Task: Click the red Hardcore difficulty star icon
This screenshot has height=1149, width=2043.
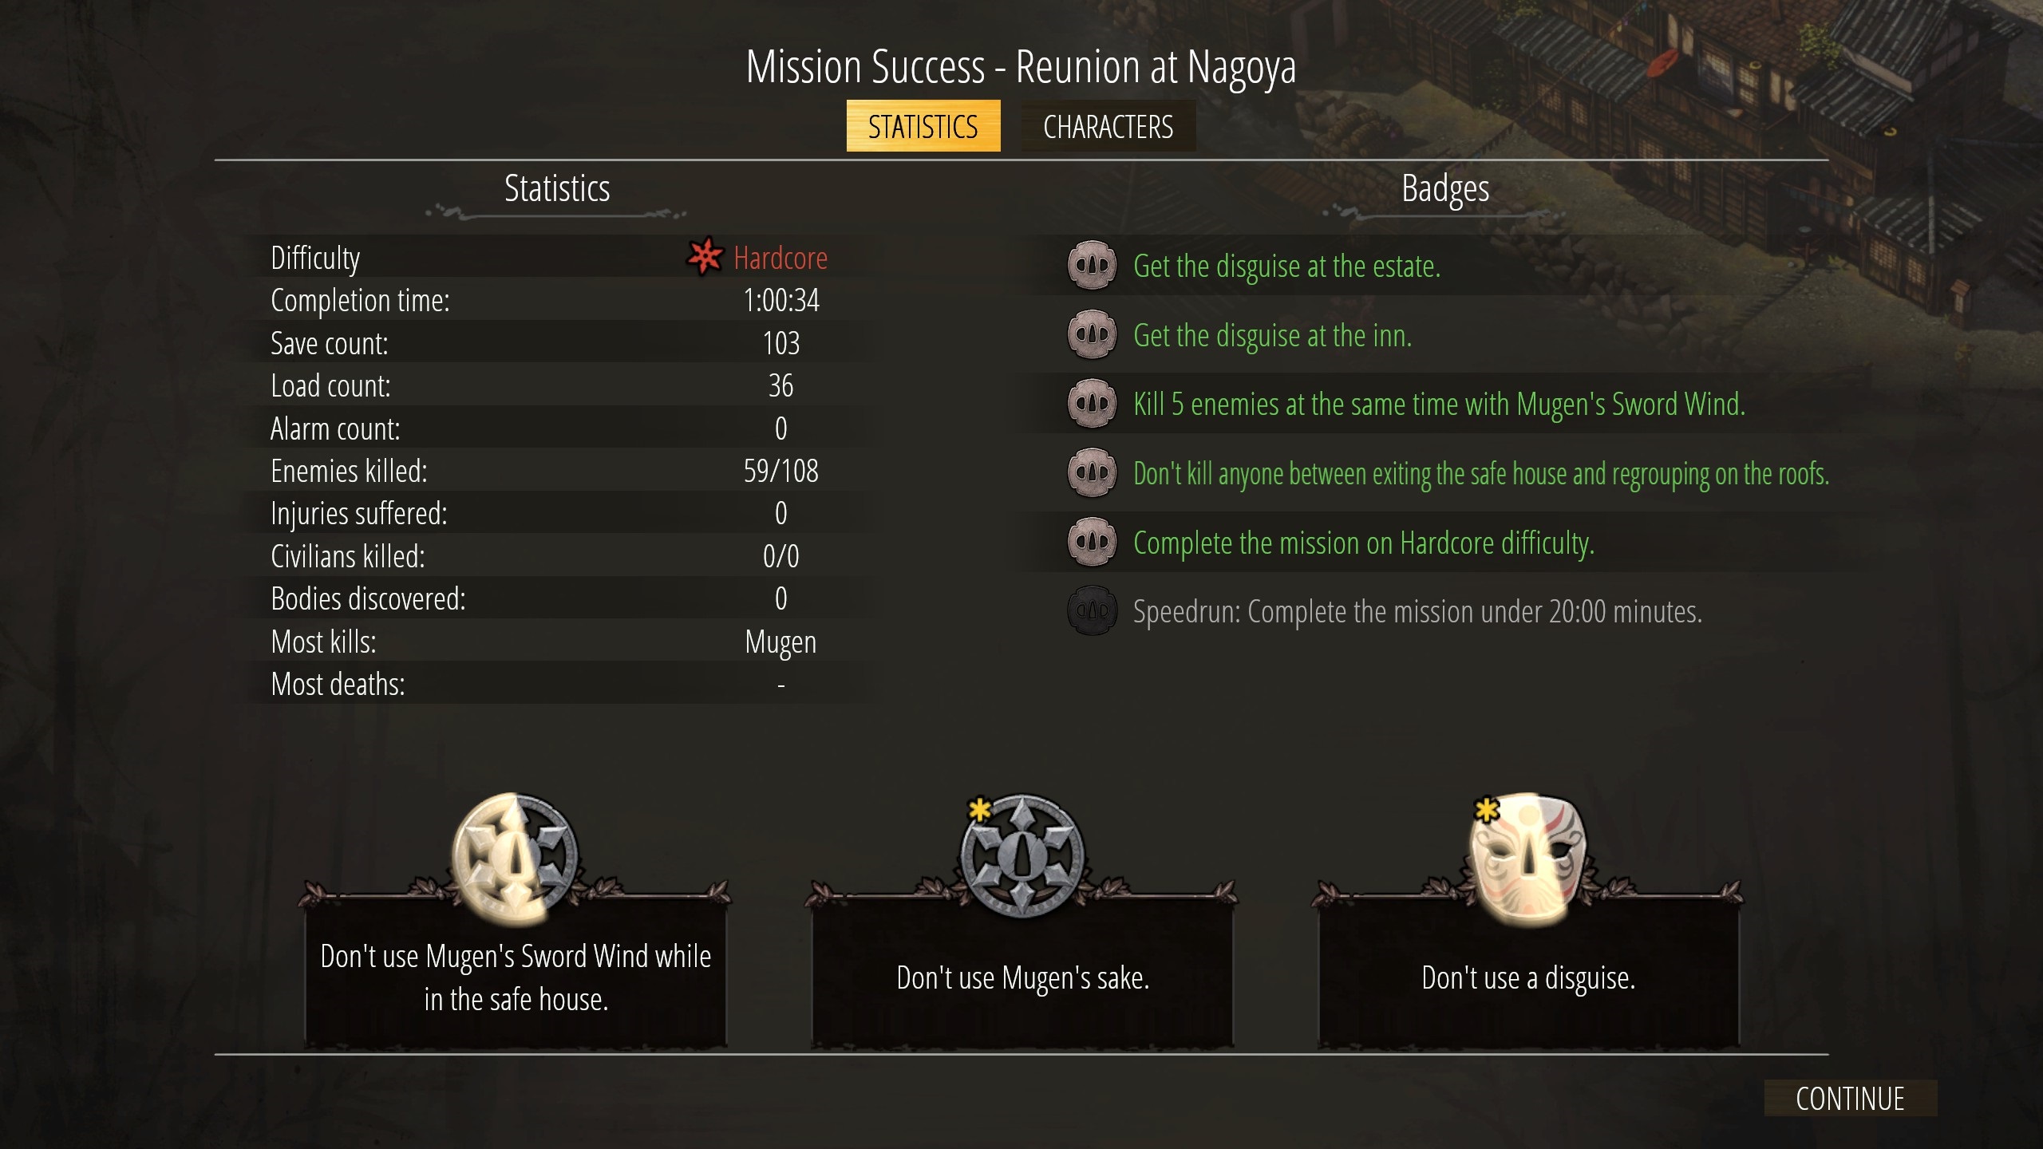Action: pos(705,257)
